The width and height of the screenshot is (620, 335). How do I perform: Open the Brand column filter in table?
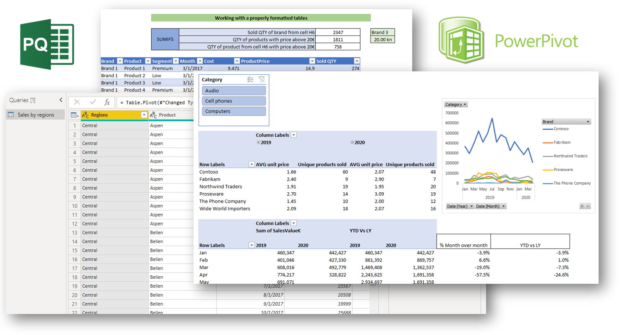[x=119, y=61]
